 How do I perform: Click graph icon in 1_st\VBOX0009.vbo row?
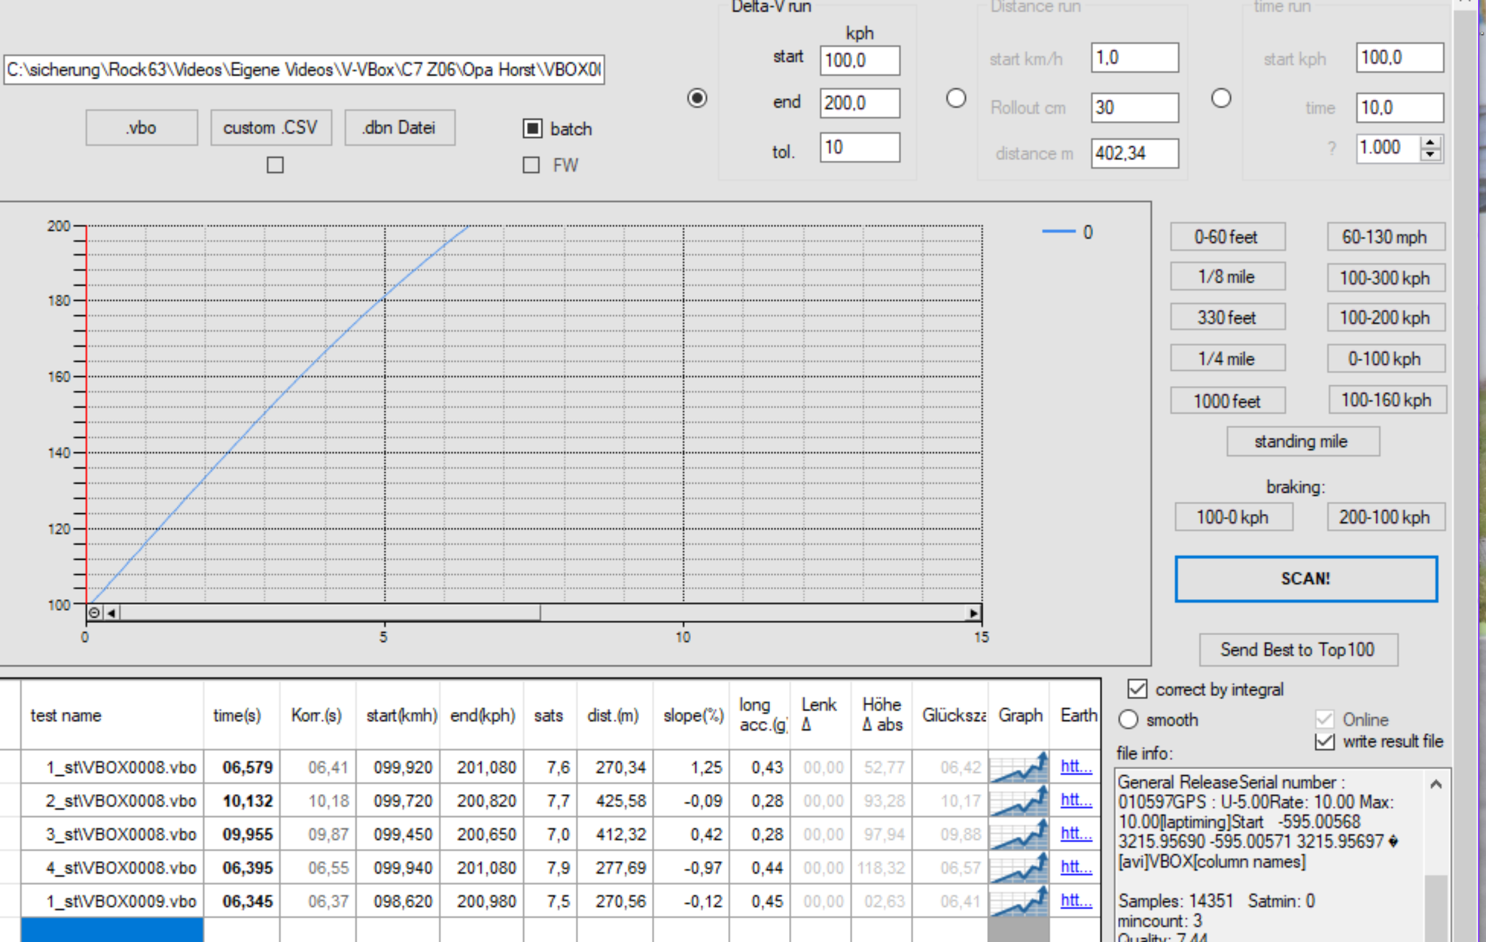click(1019, 901)
